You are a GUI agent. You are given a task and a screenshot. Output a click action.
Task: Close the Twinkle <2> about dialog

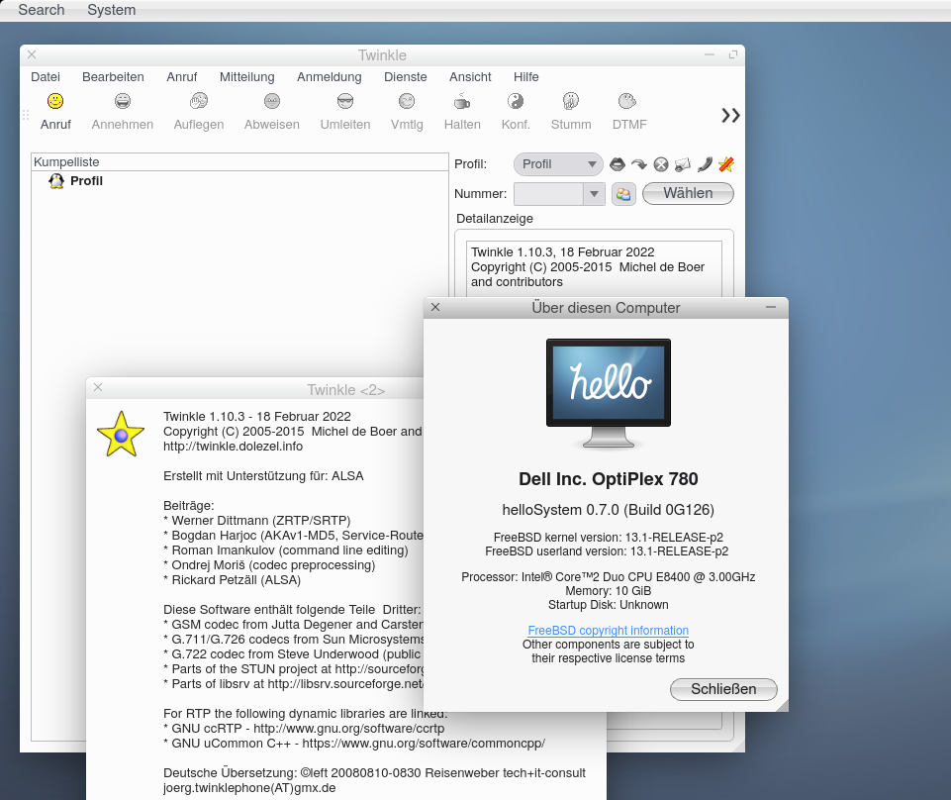pyautogui.click(x=98, y=387)
